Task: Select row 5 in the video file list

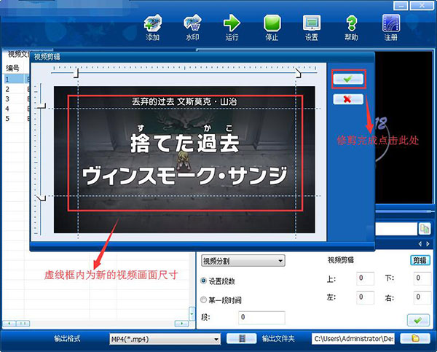Action: click(17, 118)
